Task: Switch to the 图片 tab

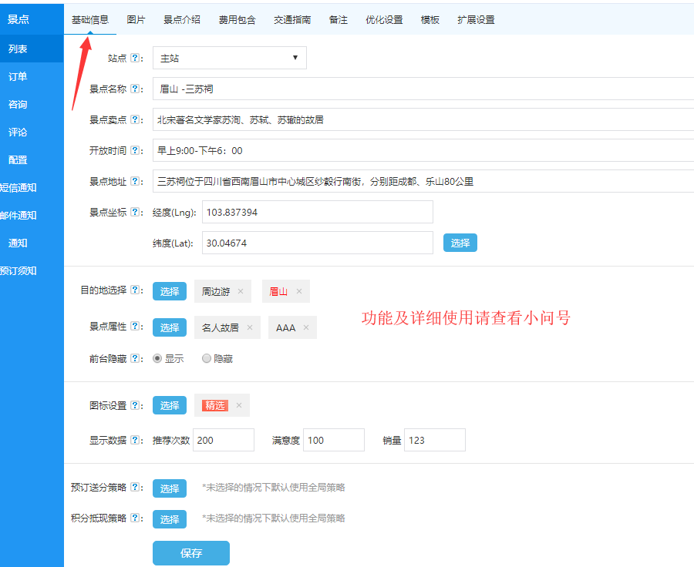Action: pos(136,20)
